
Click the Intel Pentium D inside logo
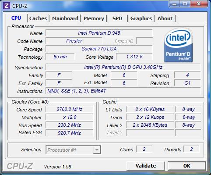[x=178, y=45]
